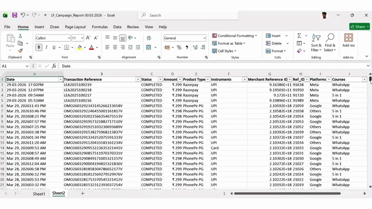Toggle Bold formatting
372x209 pixels.
pyautogui.click(x=39, y=47)
